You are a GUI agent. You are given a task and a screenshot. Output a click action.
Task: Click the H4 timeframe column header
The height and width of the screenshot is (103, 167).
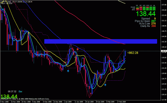[154, 5]
